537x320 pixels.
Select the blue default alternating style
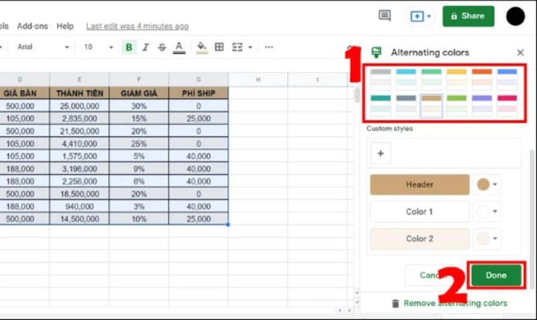click(507, 79)
